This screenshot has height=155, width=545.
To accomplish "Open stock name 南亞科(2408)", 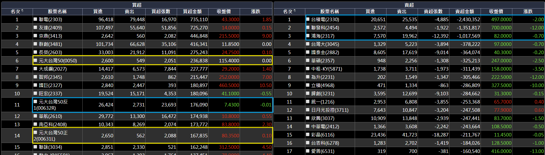I will (x=53, y=124).
